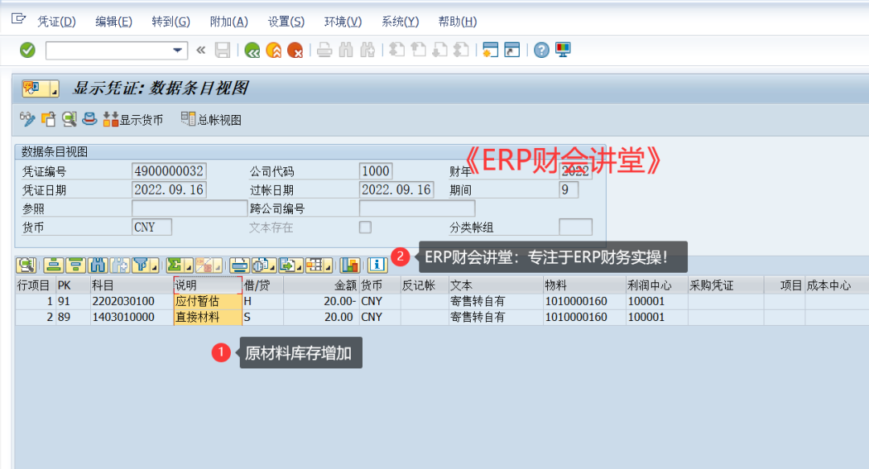Open the command field dropdown arrow
This screenshot has width=869, height=469.
click(x=178, y=50)
